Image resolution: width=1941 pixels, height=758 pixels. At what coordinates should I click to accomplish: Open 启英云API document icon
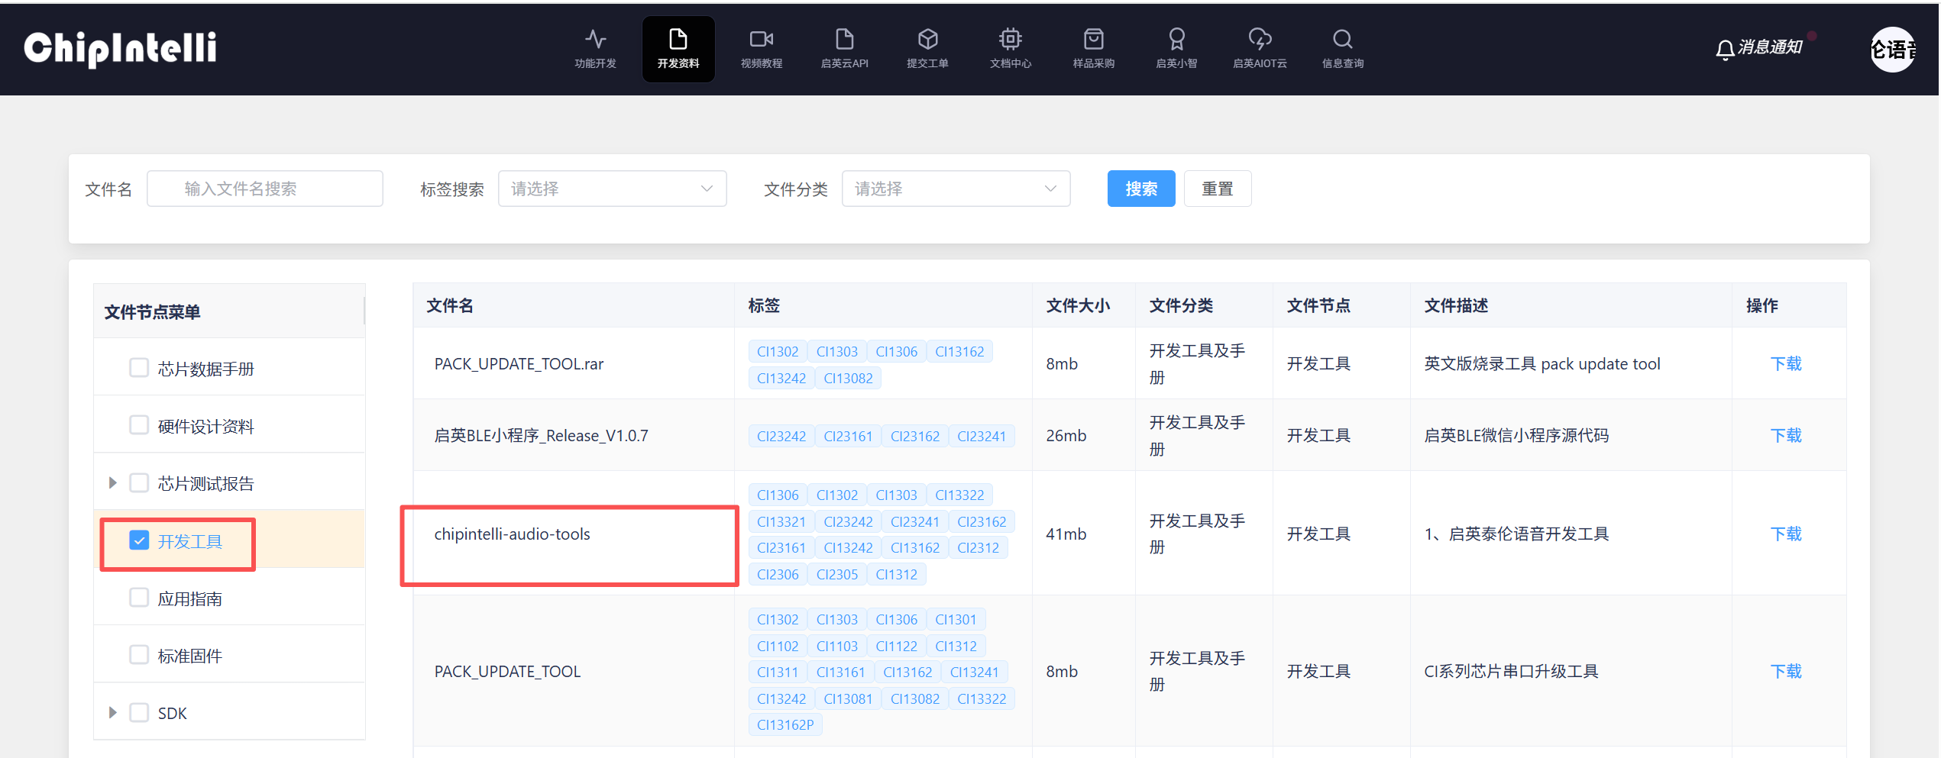pos(844,39)
